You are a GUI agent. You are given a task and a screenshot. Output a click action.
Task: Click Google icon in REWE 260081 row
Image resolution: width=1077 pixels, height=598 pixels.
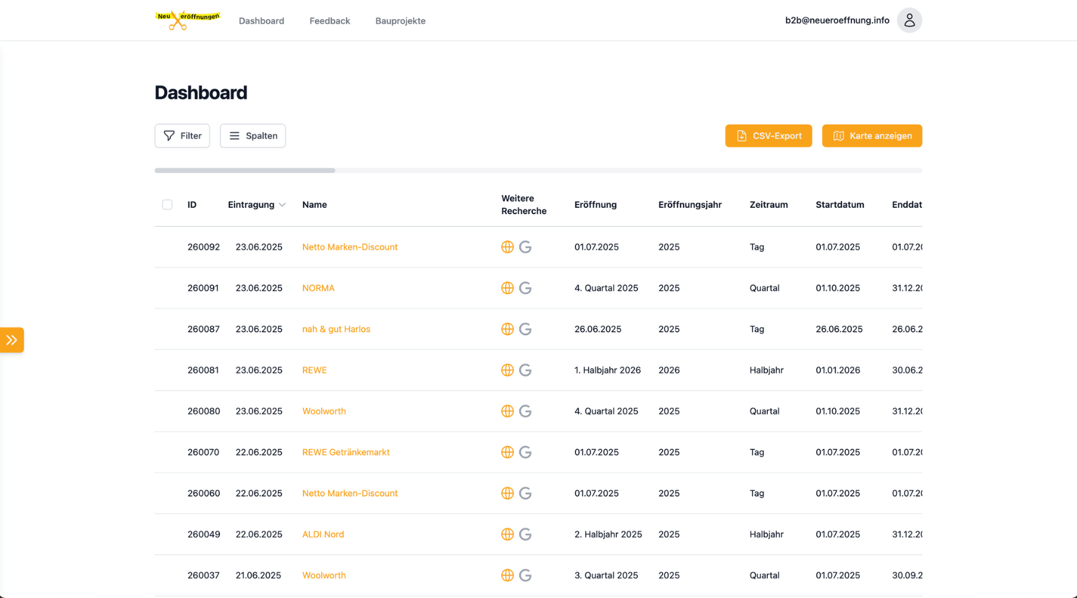point(525,370)
